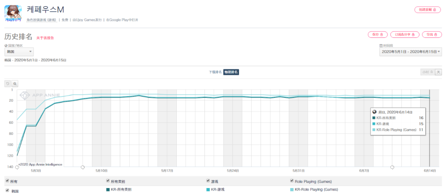446x195 pixels.
Task: Click the KR-Role Playing (Games) legend color swatch
Action: tap(292, 190)
